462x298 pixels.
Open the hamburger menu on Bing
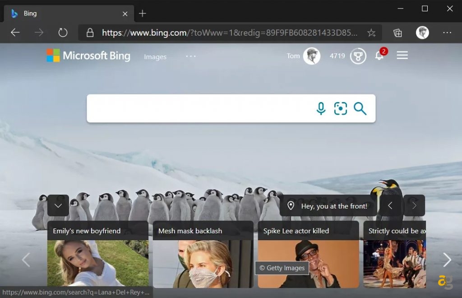coord(402,56)
